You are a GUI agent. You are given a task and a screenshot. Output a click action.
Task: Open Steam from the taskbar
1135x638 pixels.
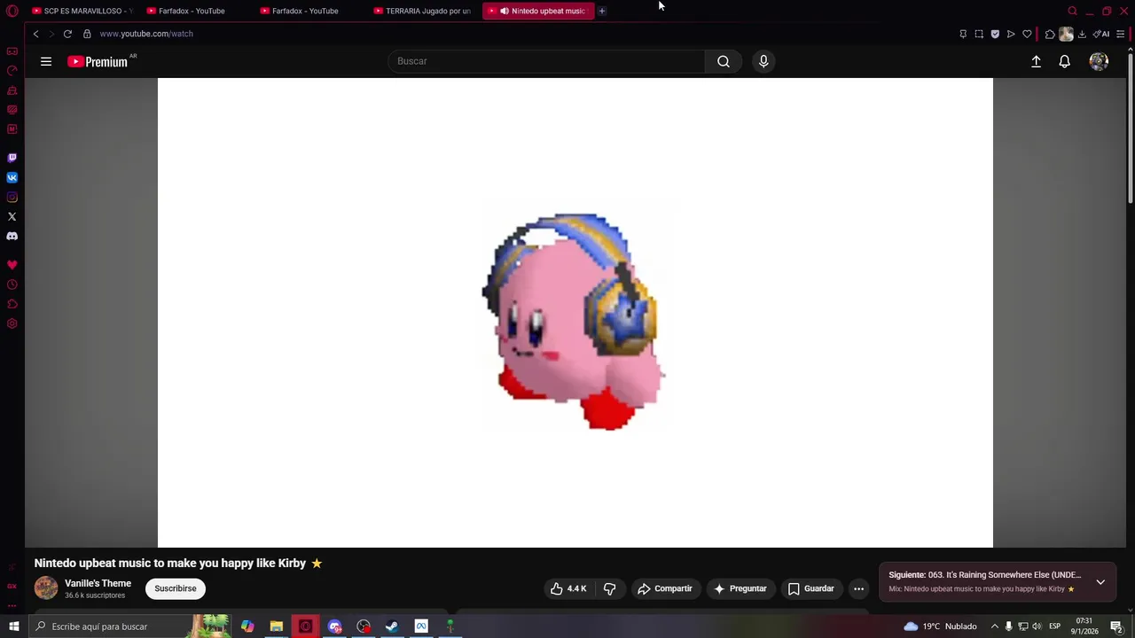(392, 626)
